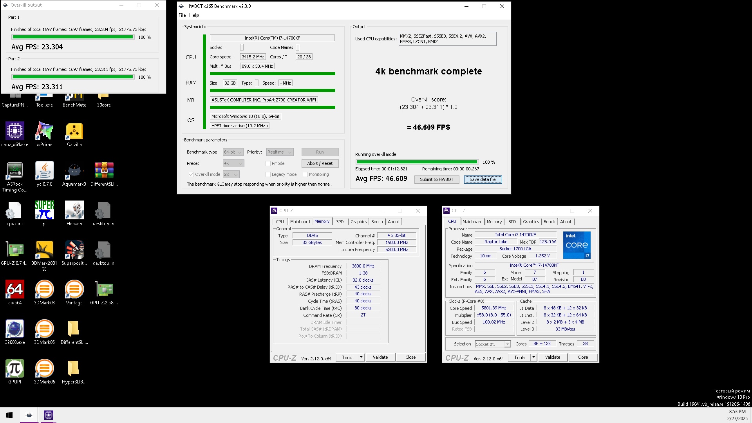This screenshot has height=423, width=752.
Task: Select the CPU-Z taskbar icon
Action: pos(49,415)
